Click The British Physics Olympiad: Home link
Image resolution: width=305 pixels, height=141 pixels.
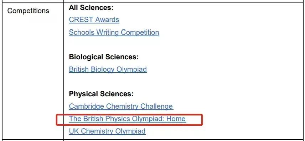click(x=128, y=119)
